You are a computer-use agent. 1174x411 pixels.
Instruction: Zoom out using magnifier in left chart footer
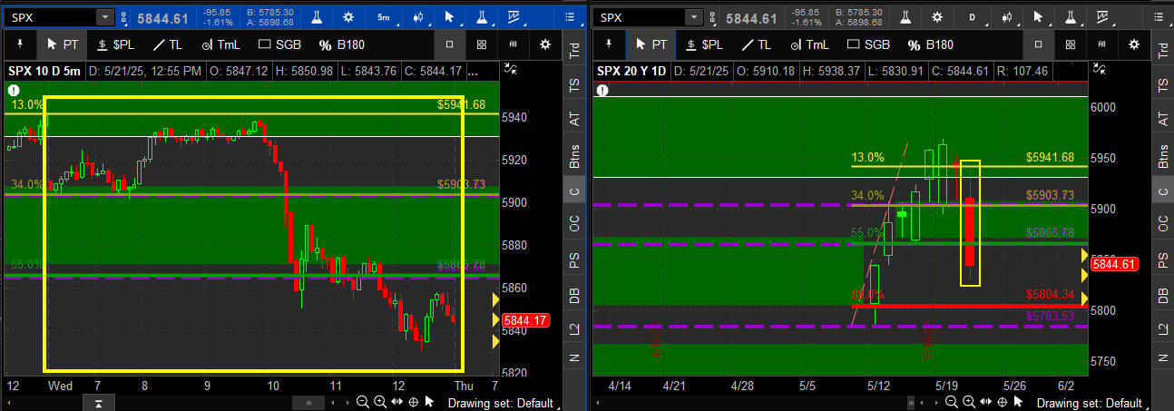[x=363, y=402]
